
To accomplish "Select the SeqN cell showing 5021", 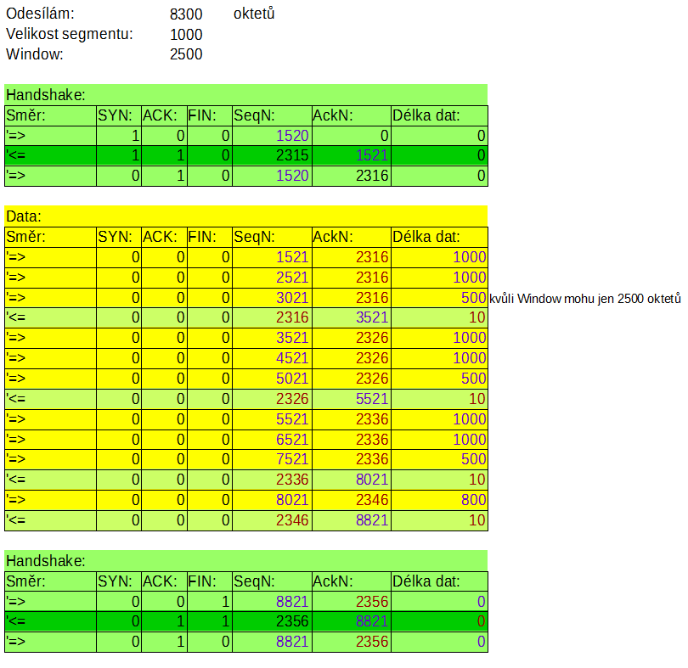I will point(272,379).
